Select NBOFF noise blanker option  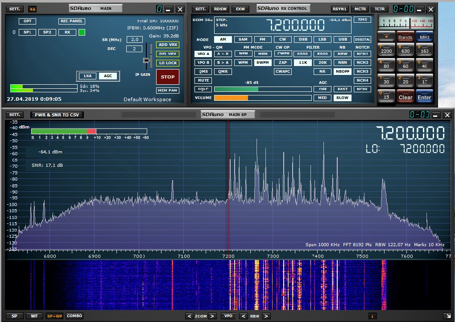point(343,71)
